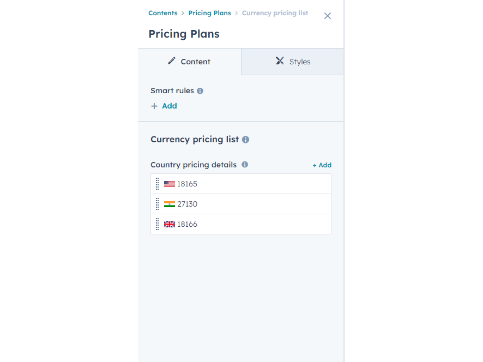The image size is (483, 362).
Task: Click the brush icon on the Styles tab
Action: tap(280, 61)
